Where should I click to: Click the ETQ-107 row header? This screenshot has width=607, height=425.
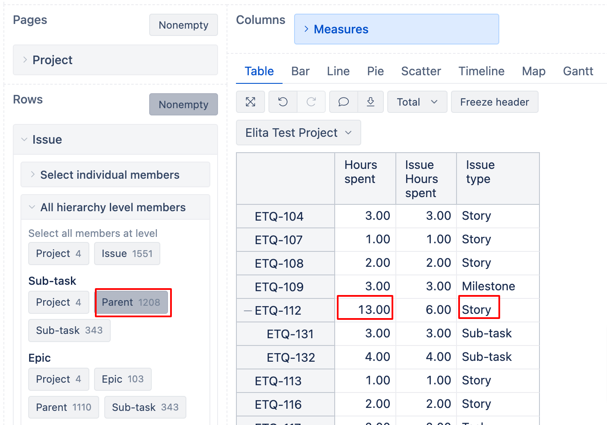(286, 240)
